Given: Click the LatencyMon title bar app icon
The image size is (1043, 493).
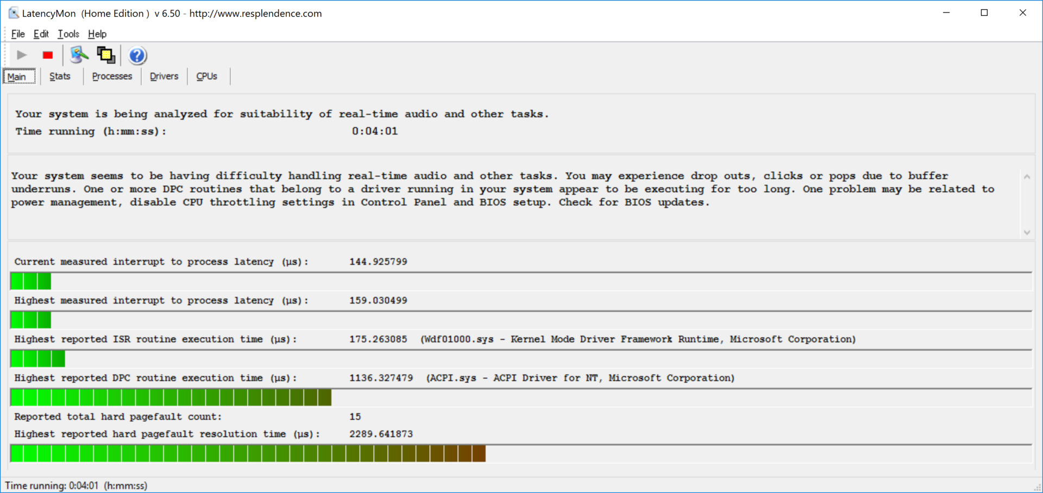Looking at the screenshot, I should tap(14, 13).
